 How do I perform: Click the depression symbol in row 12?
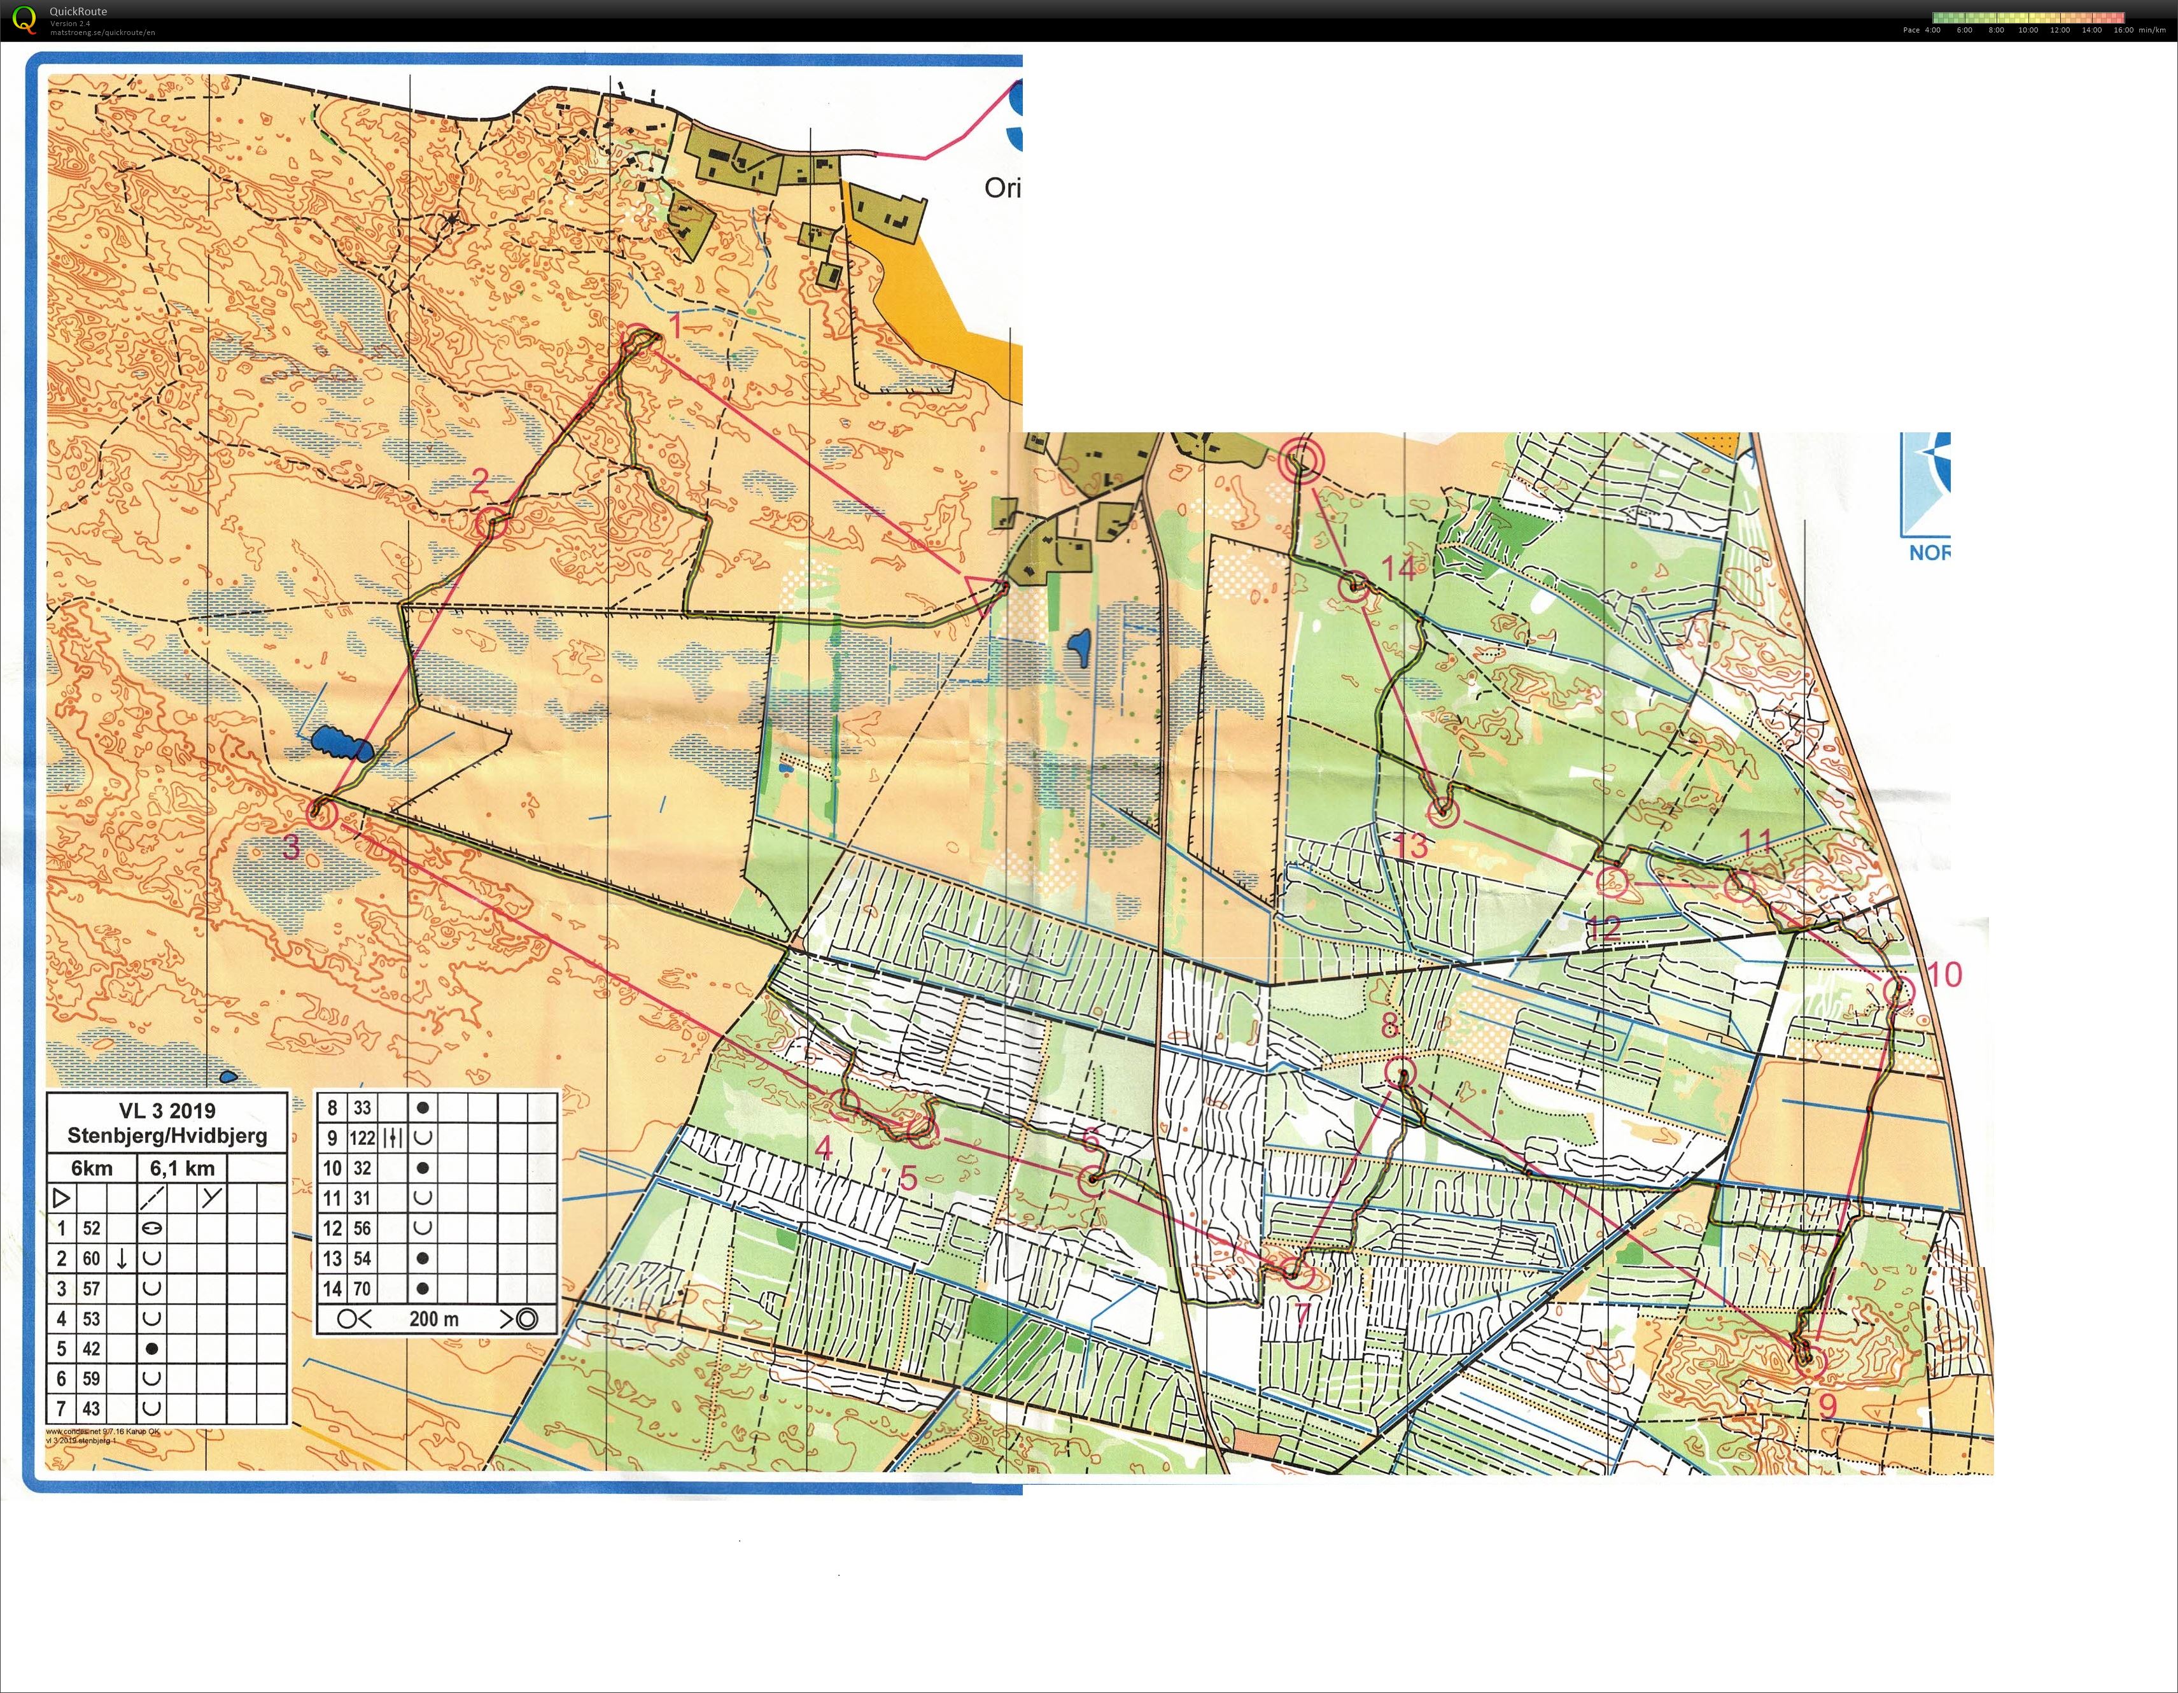coord(423,1227)
